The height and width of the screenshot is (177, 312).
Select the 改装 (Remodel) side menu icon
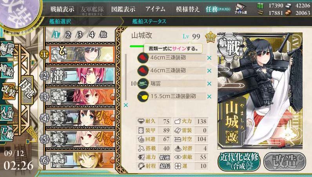coord(8,91)
